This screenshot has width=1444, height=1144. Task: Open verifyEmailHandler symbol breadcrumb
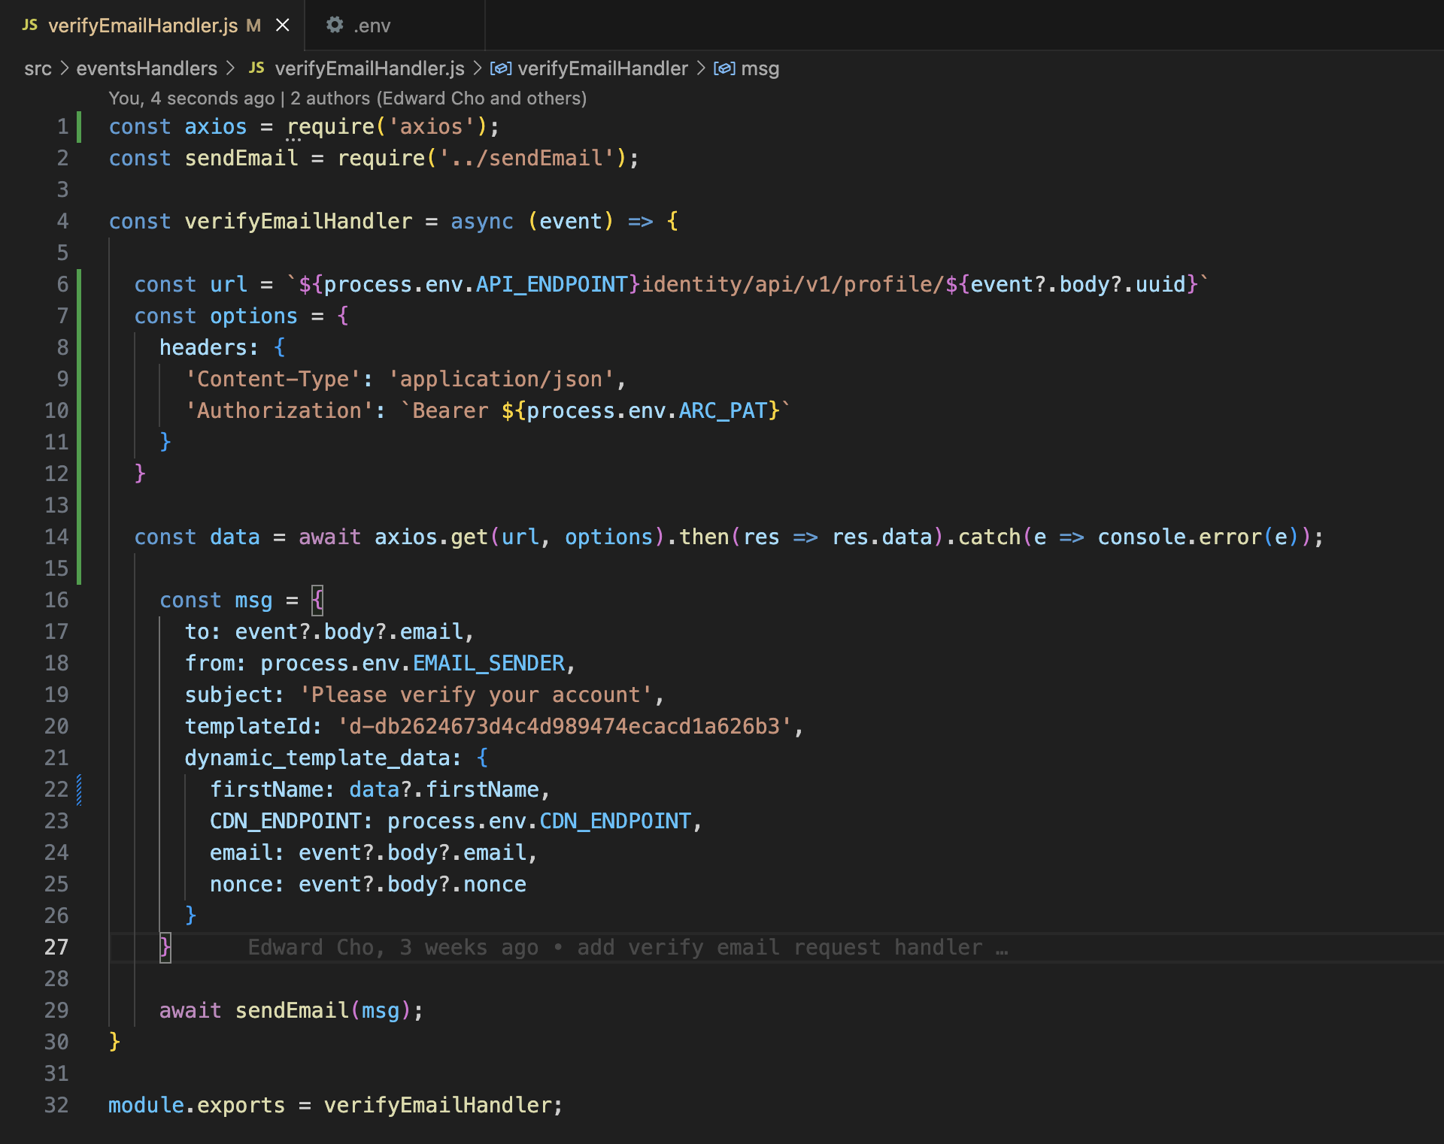[x=602, y=68]
